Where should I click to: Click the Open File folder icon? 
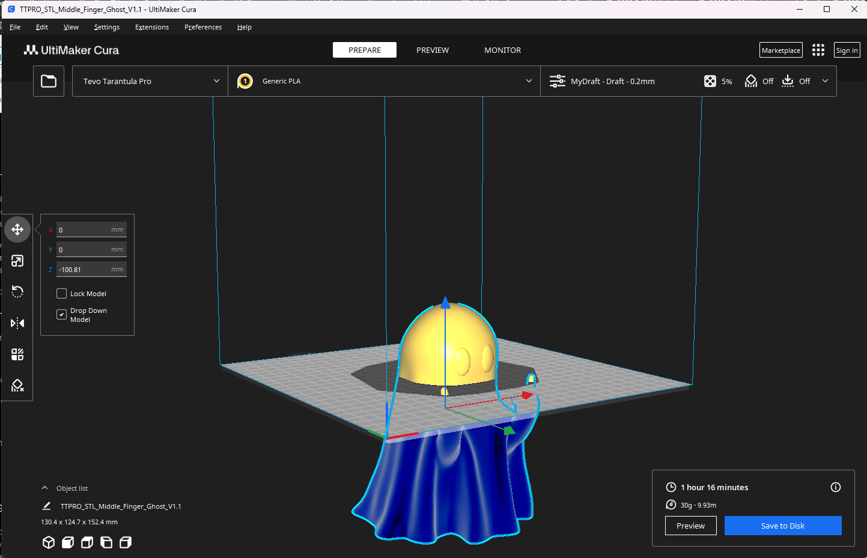(x=49, y=81)
